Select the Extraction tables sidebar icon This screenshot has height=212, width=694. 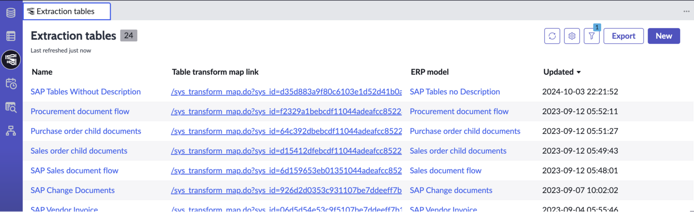click(x=11, y=60)
